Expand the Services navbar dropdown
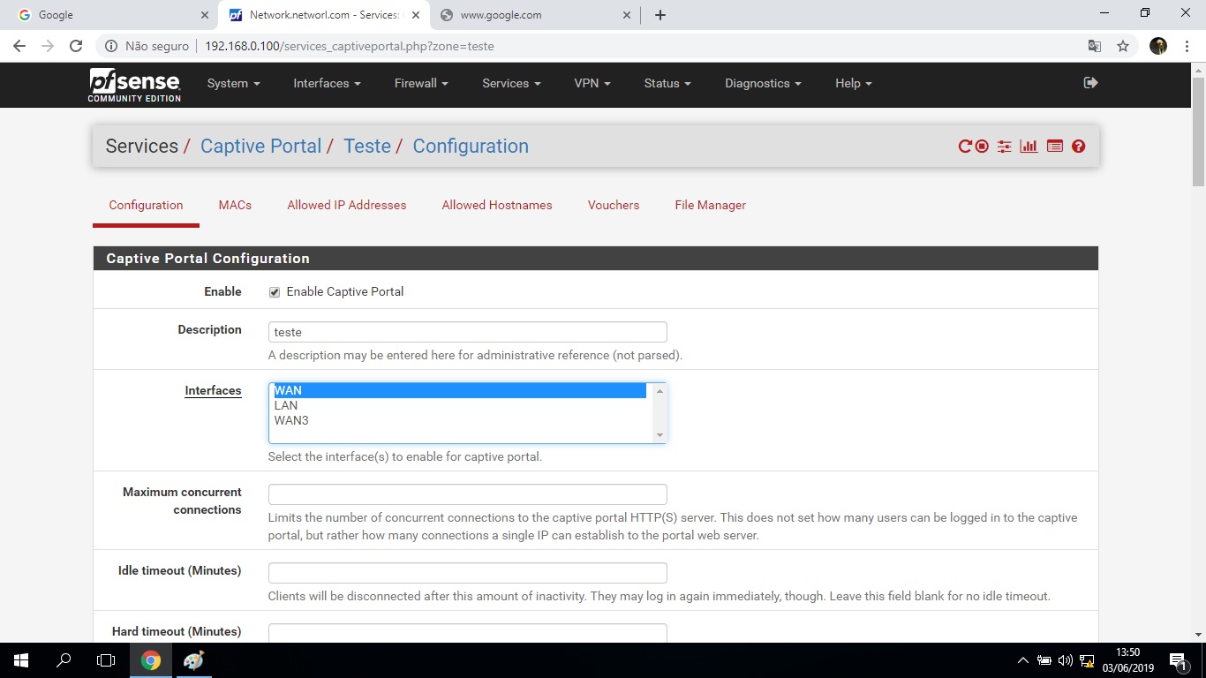This screenshot has height=678, width=1206. click(x=512, y=83)
